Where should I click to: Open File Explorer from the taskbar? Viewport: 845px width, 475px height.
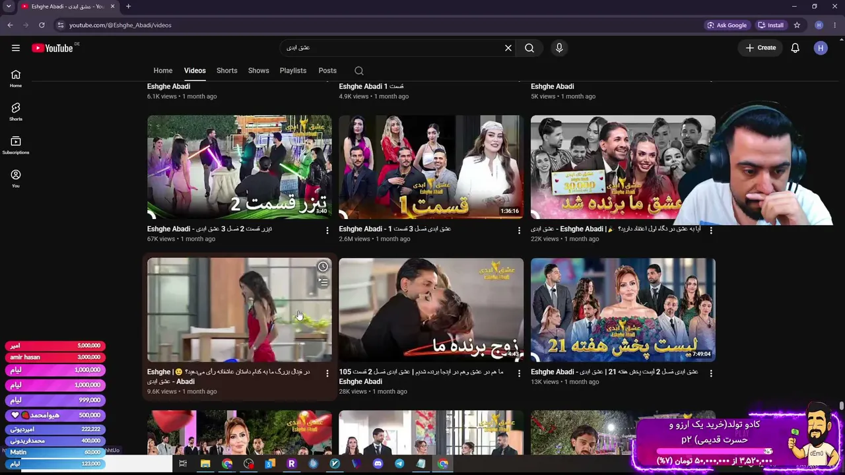[205, 464]
